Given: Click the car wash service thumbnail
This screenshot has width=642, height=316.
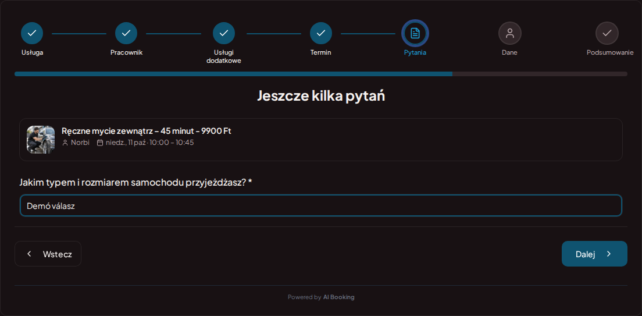Looking at the screenshot, I should [41, 139].
